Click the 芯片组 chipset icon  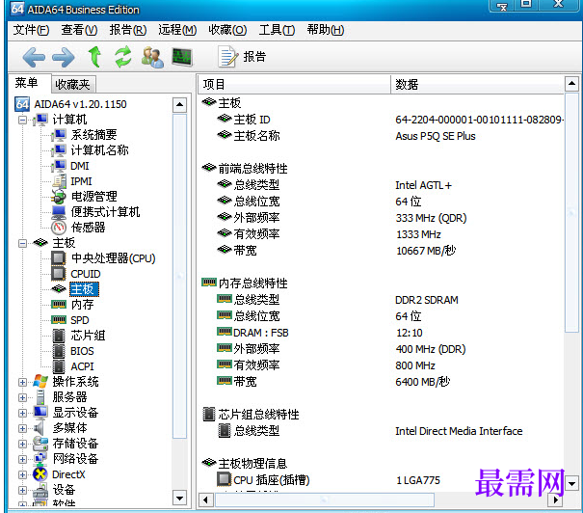coord(59,336)
